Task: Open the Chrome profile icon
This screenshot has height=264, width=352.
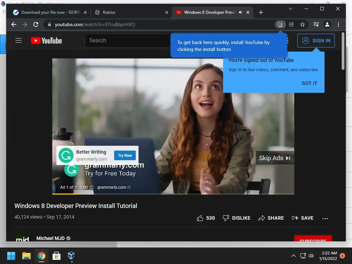Action: coord(327,24)
